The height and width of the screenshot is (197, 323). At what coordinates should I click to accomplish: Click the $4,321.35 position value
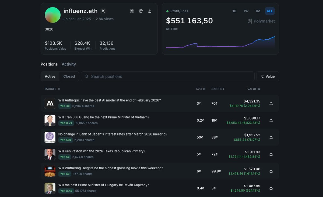[x=252, y=101]
